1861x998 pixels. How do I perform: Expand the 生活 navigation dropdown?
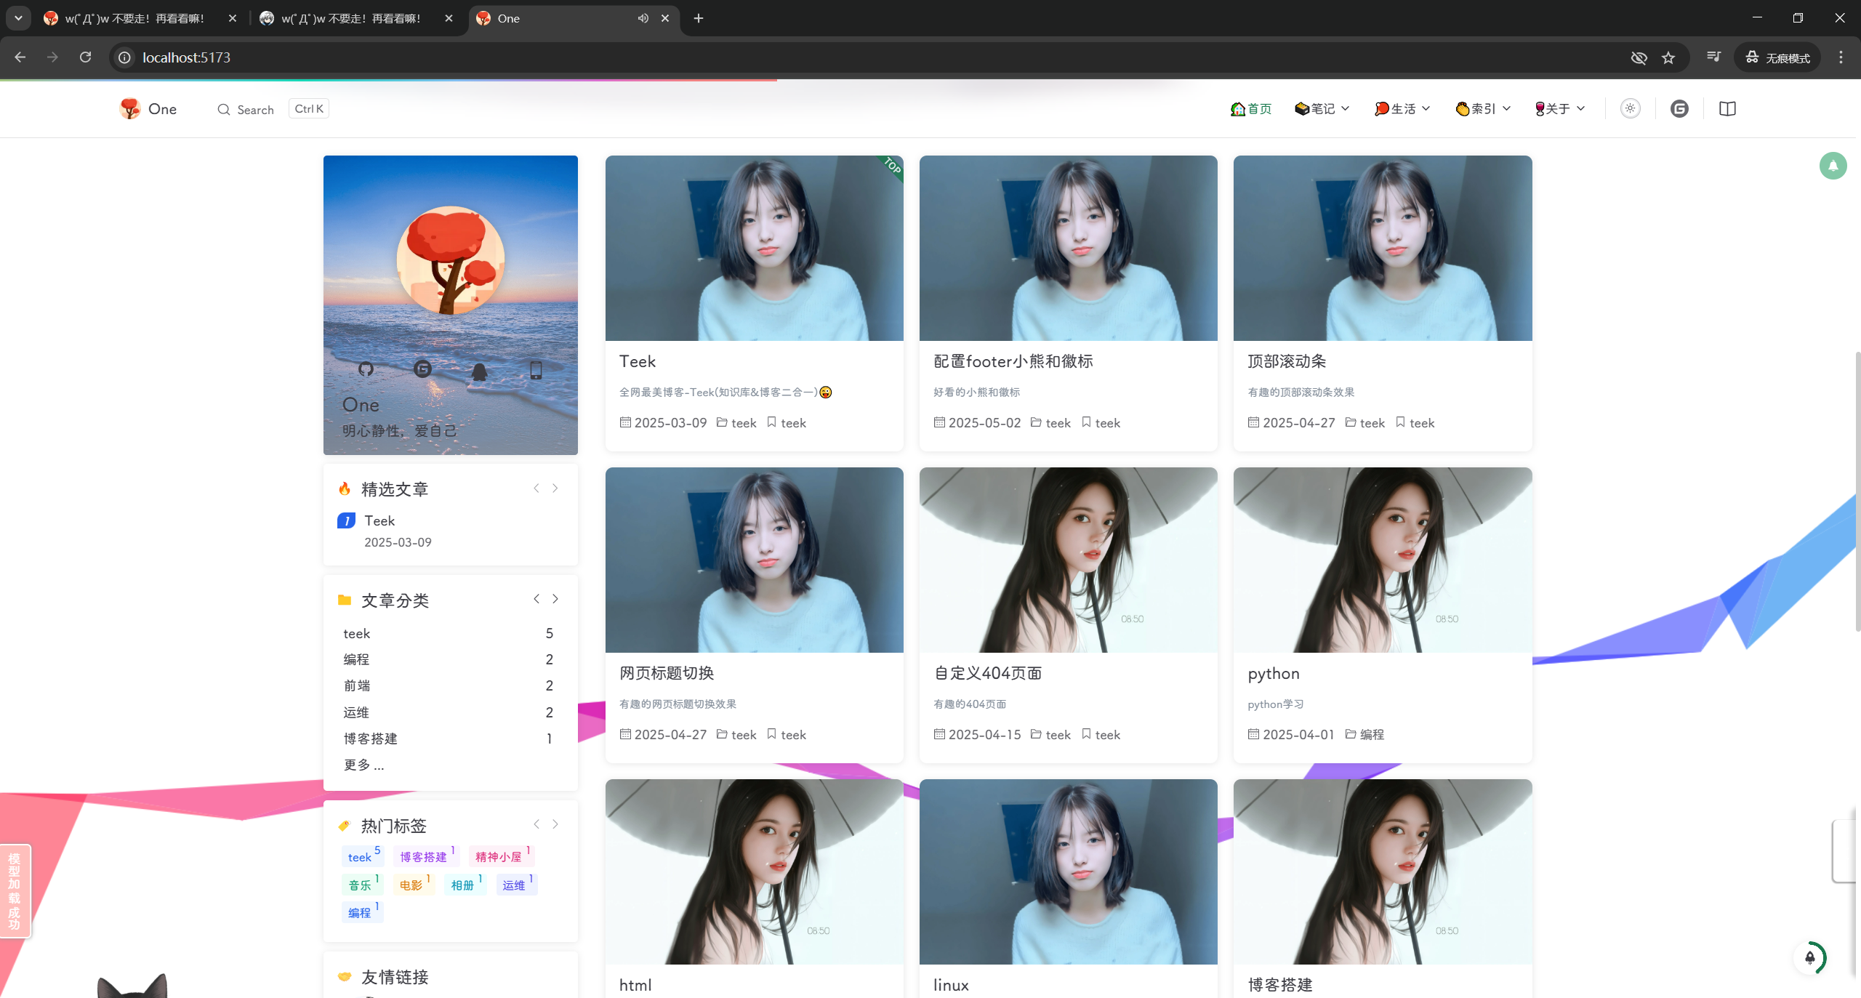click(x=1402, y=109)
